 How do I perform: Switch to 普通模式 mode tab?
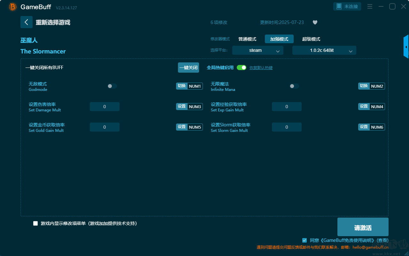coord(247,39)
